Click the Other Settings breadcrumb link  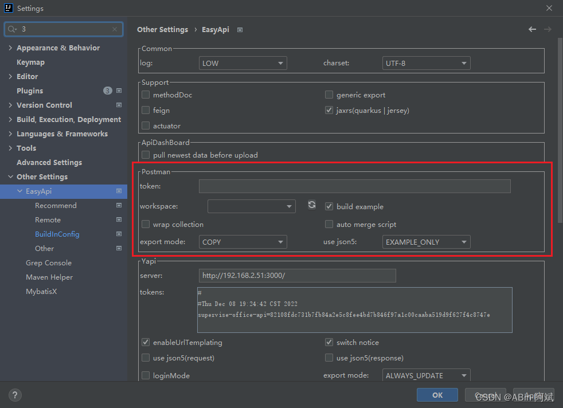click(162, 30)
